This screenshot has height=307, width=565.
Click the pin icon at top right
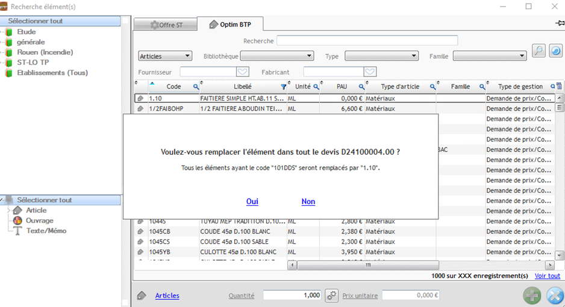pos(560,23)
